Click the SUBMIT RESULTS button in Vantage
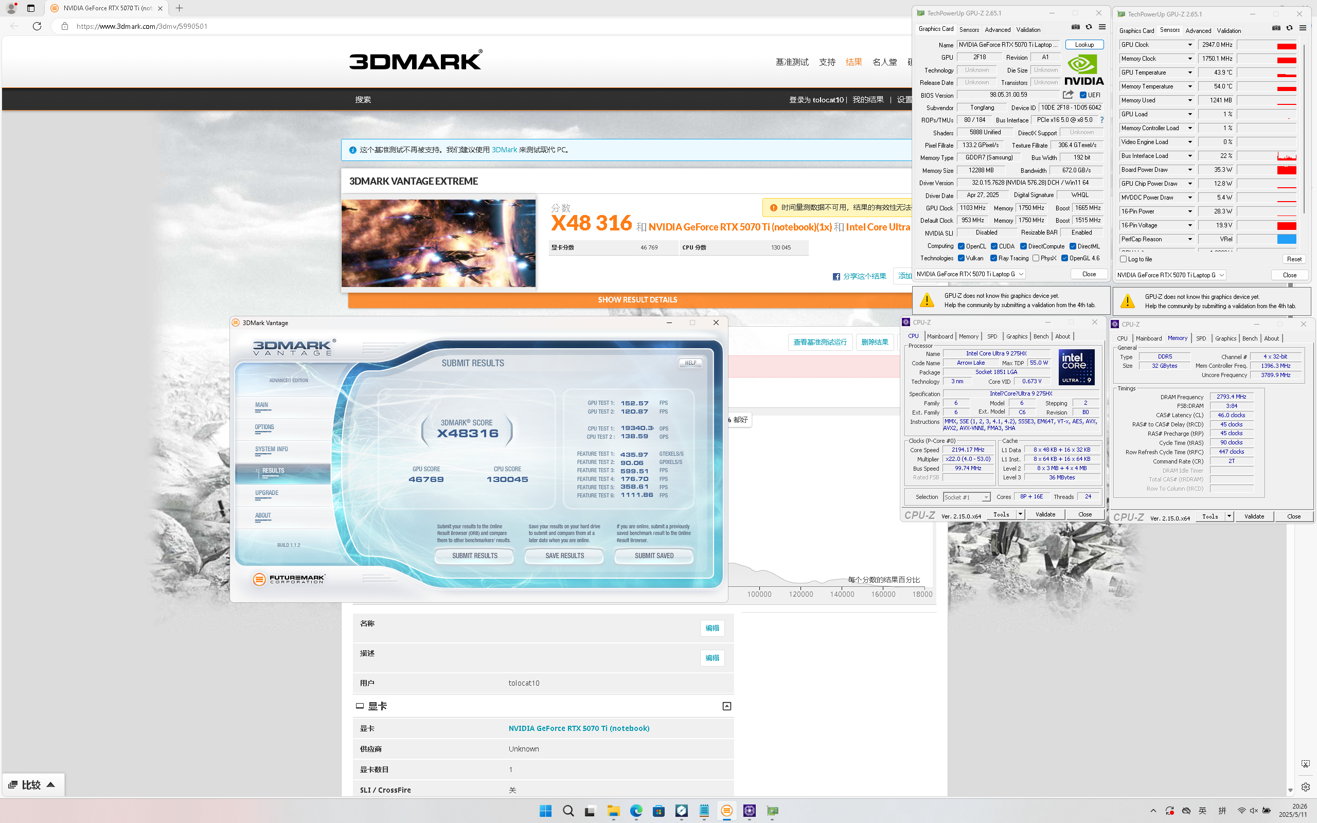 point(474,556)
